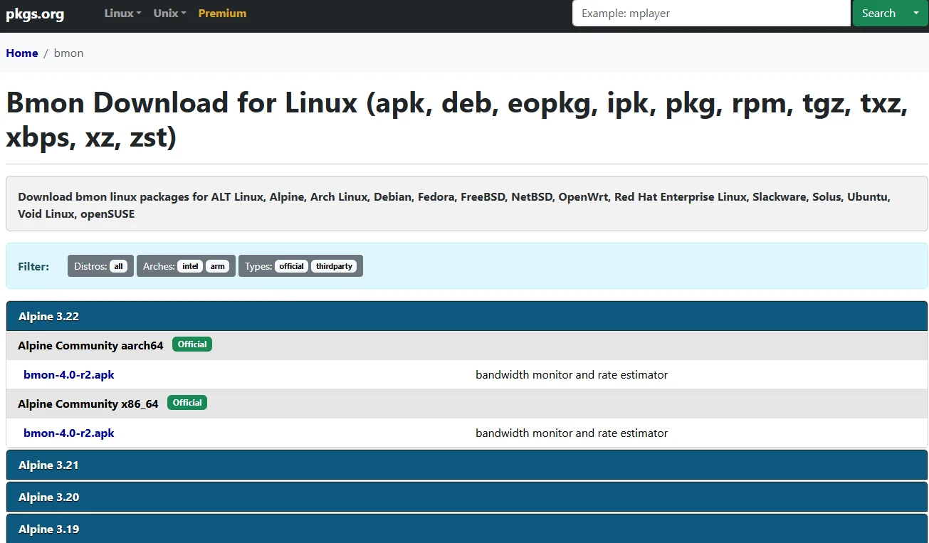Viewport: 929px width, 543px height.
Task: Open bmon-4.0-r2.apk under Alpine Community x86_64
Action: pyautogui.click(x=69, y=433)
